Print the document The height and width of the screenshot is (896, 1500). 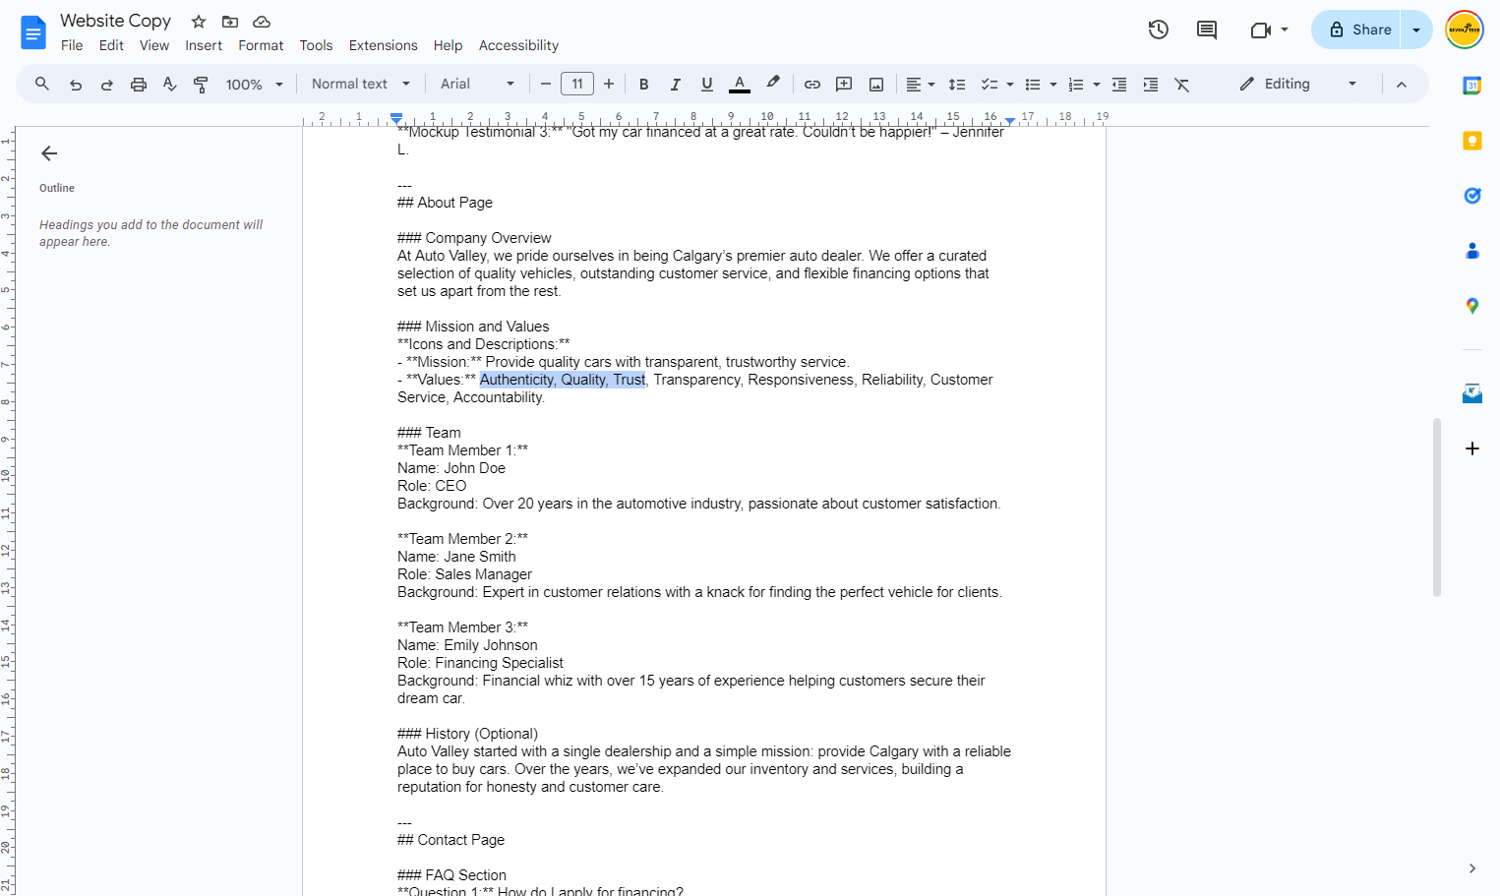(x=139, y=85)
